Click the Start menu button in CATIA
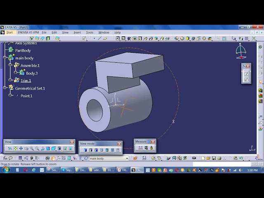 (9, 32)
